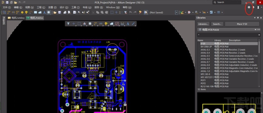Open the 放置 (P) menu

coord(53,7)
